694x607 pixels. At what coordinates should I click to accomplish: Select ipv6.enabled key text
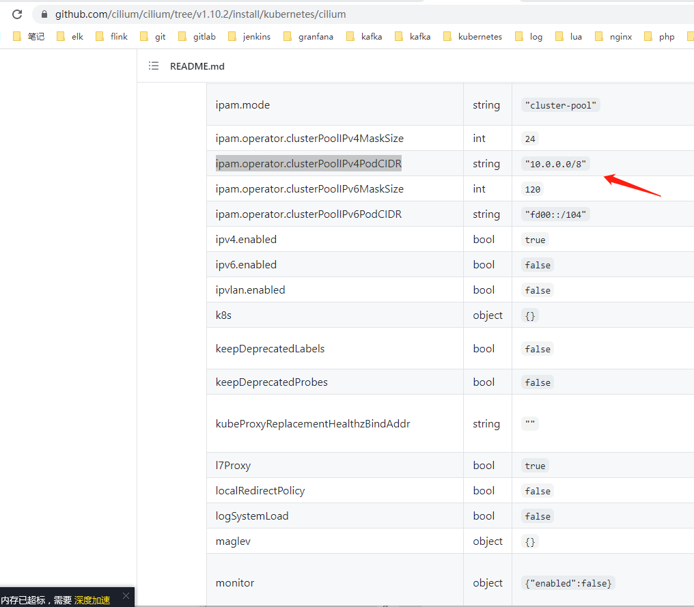[246, 264]
